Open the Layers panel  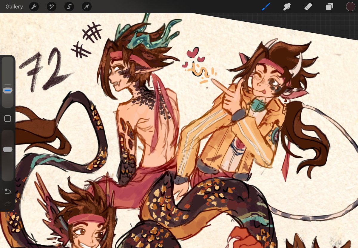coord(329,7)
